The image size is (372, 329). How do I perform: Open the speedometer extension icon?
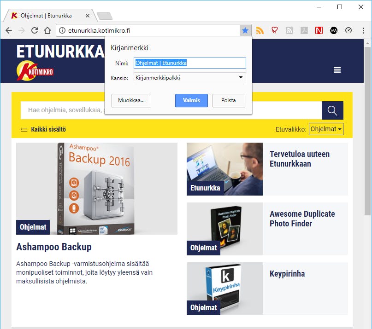pos(348,30)
